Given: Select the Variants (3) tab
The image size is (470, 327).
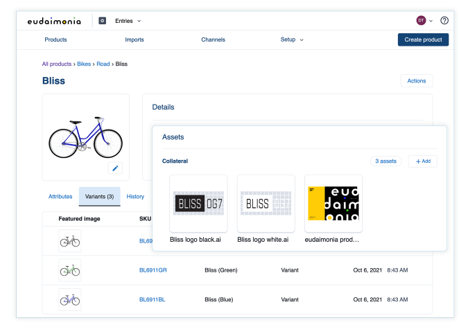Looking at the screenshot, I should (100, 197).
